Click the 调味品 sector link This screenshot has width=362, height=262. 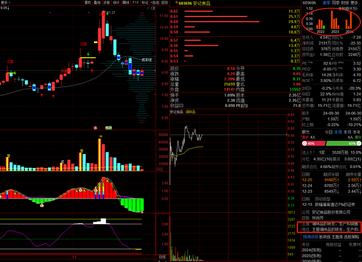(190, 112)
